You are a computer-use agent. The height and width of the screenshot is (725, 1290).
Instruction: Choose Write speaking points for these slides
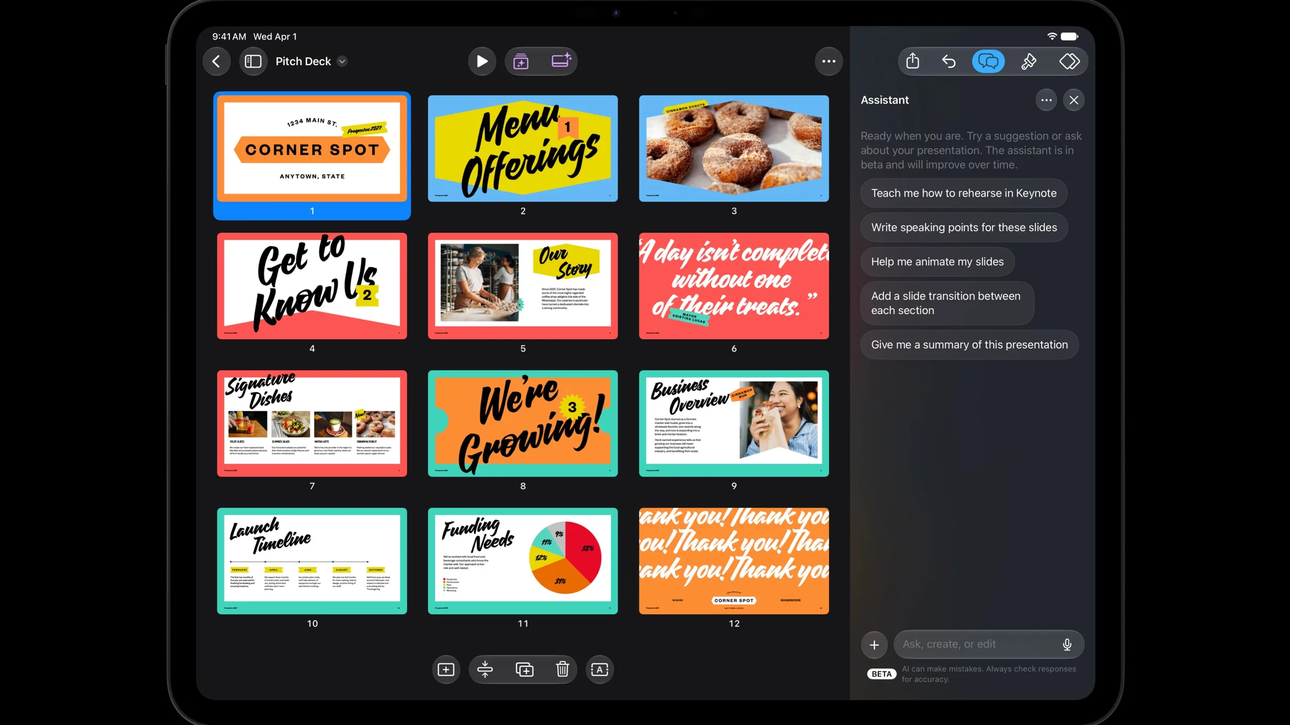964,228
